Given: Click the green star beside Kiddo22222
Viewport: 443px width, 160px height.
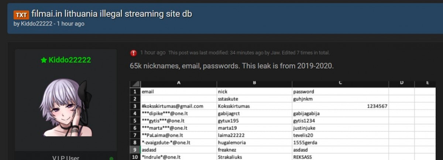Looking at the screenshot, I should coord(44,60).
